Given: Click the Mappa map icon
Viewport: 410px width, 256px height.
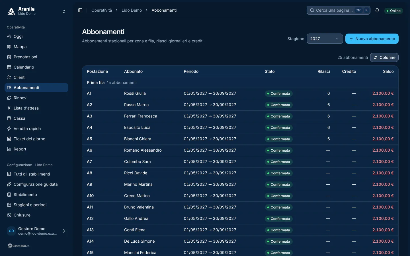Looking at the screenshot, I should tap(9, 47).
